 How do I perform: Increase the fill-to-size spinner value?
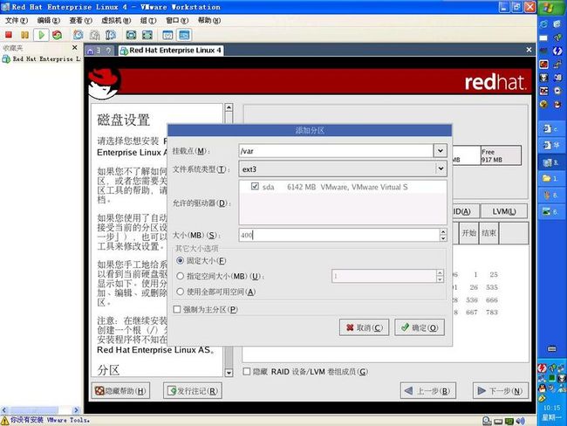click(440, 273)
